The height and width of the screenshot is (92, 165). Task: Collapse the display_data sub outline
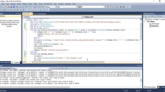pyautogui.click(x=26, y=54)
